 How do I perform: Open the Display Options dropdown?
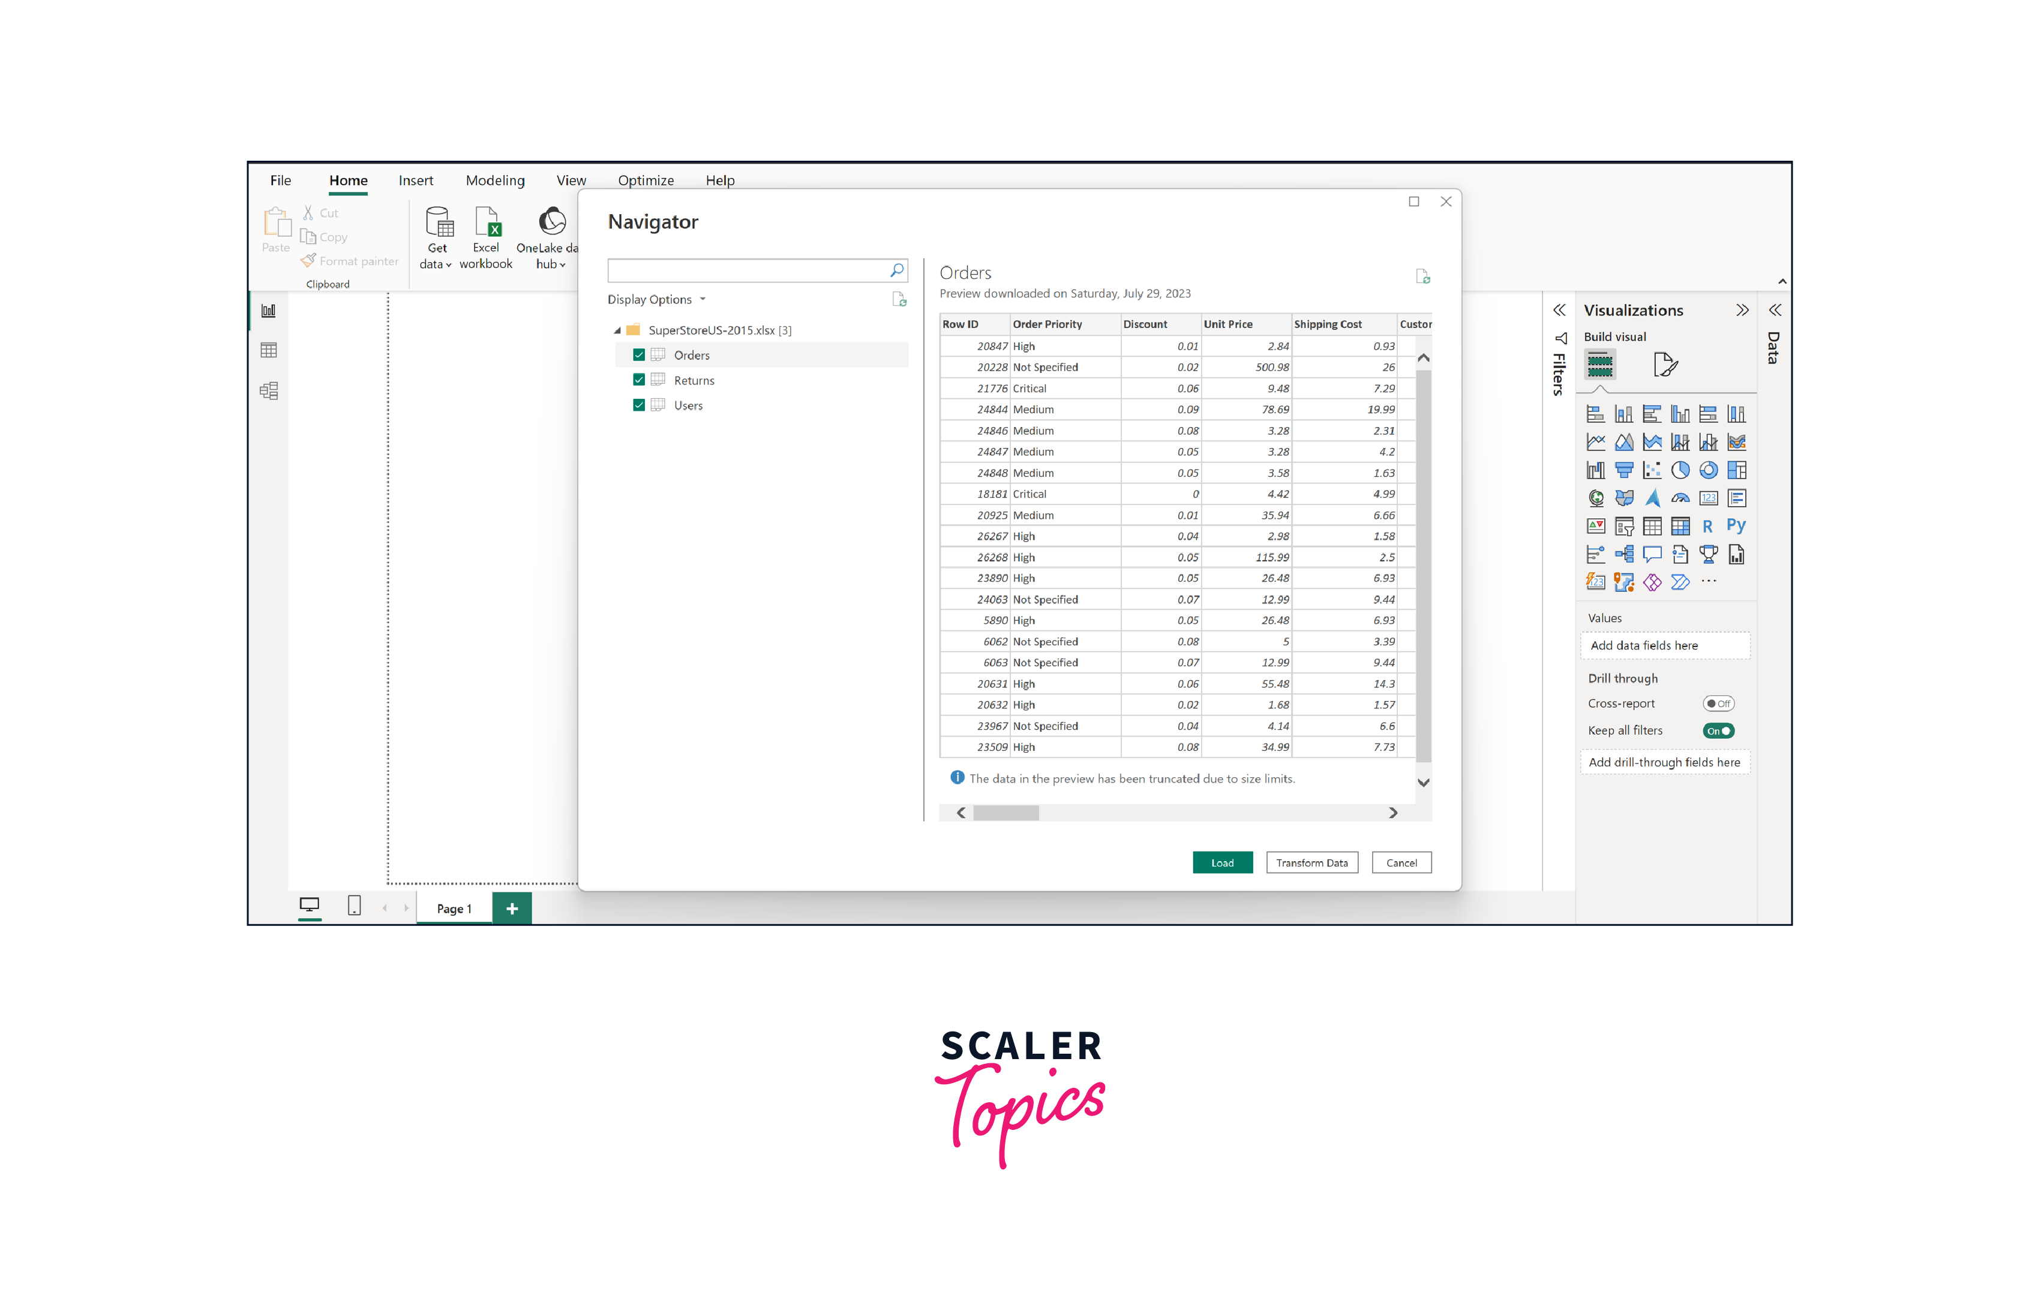click(x=657, y=299)
